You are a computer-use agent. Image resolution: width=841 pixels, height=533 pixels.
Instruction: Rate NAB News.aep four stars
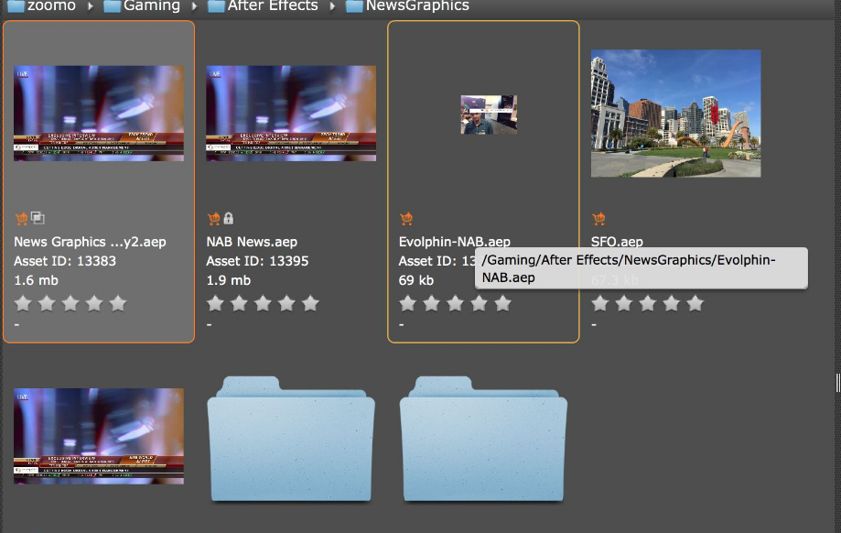click(x=286, y=304)
